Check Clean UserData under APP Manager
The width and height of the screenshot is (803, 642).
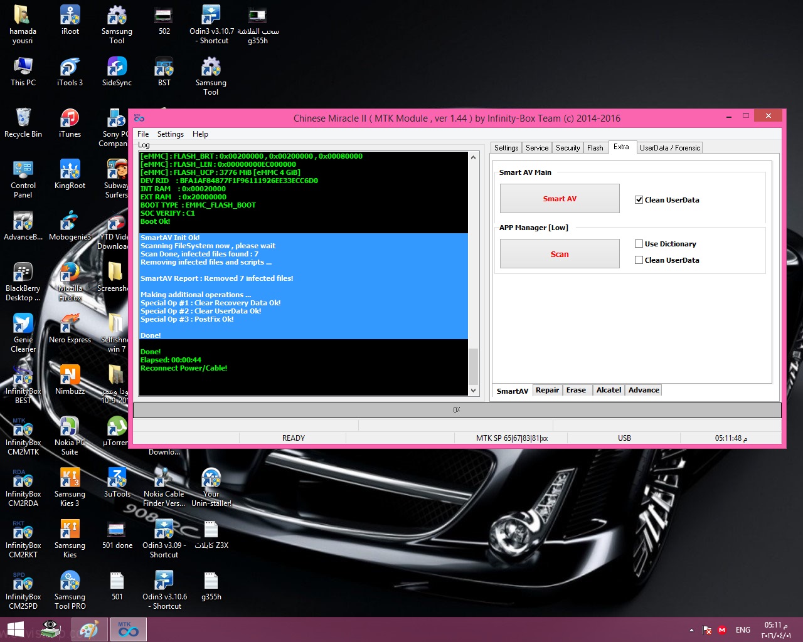tap(639, 260)
